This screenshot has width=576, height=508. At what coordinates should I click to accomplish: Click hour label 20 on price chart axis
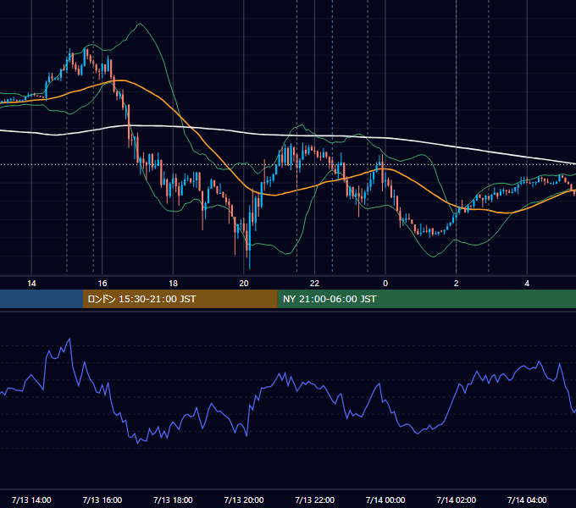[244, 284]
